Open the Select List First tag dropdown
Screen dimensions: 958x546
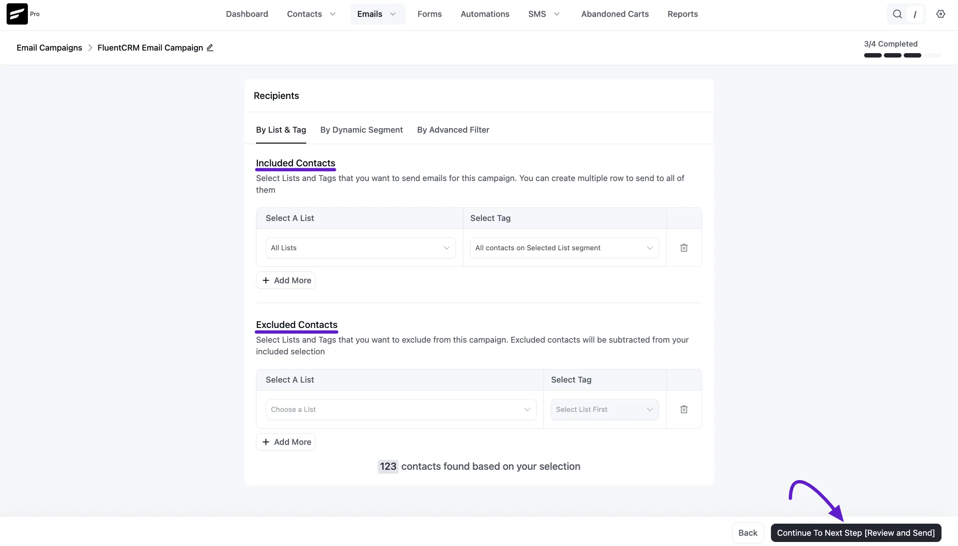pyautogui.click(x=604, y=409)
